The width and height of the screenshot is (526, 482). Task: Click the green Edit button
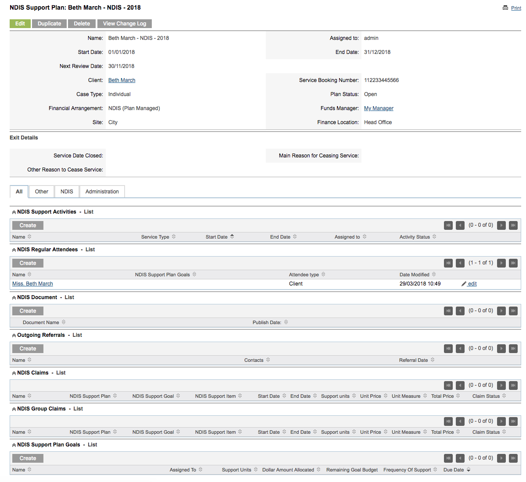20,24
